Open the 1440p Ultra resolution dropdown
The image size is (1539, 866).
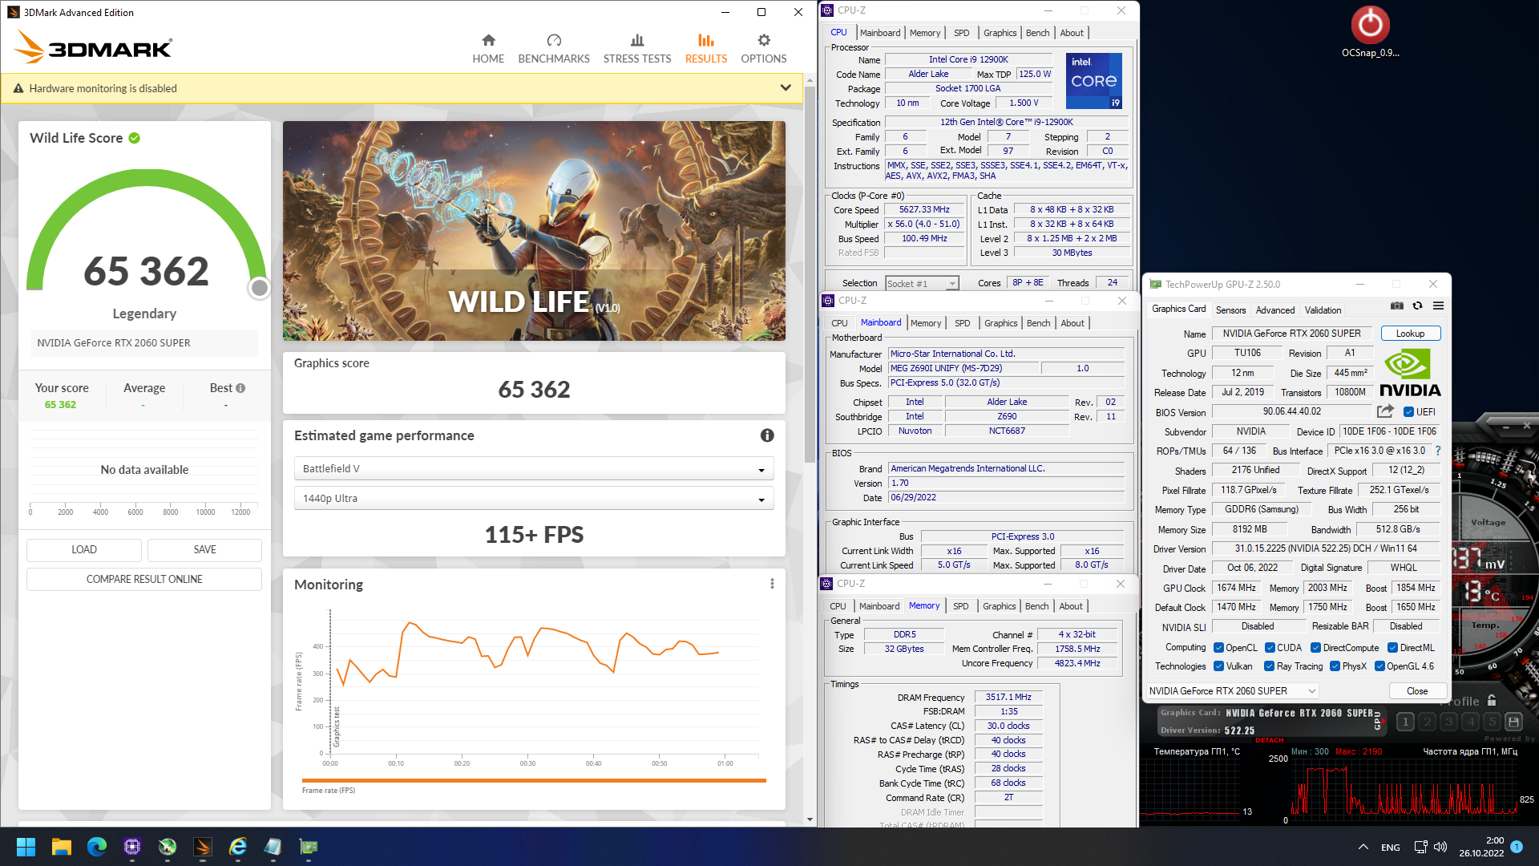click(534, 498)
